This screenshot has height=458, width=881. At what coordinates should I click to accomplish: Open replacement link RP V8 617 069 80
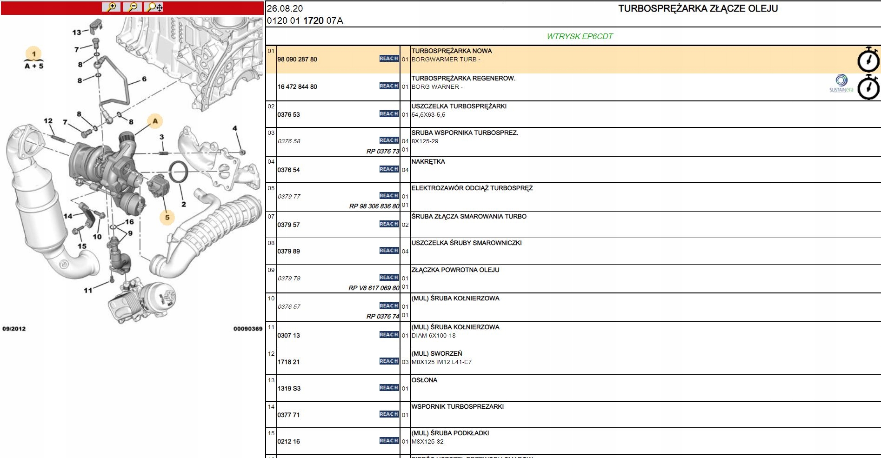coord(374,288)
